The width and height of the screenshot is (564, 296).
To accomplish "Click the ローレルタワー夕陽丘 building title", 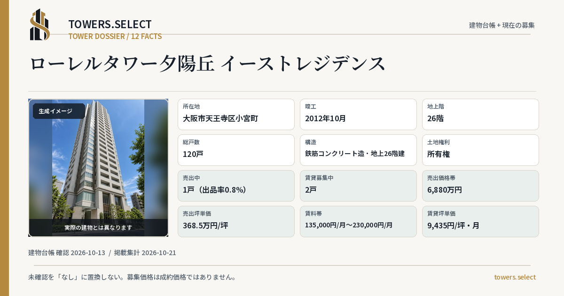I will pyautogui.click(x=207, y=63).
